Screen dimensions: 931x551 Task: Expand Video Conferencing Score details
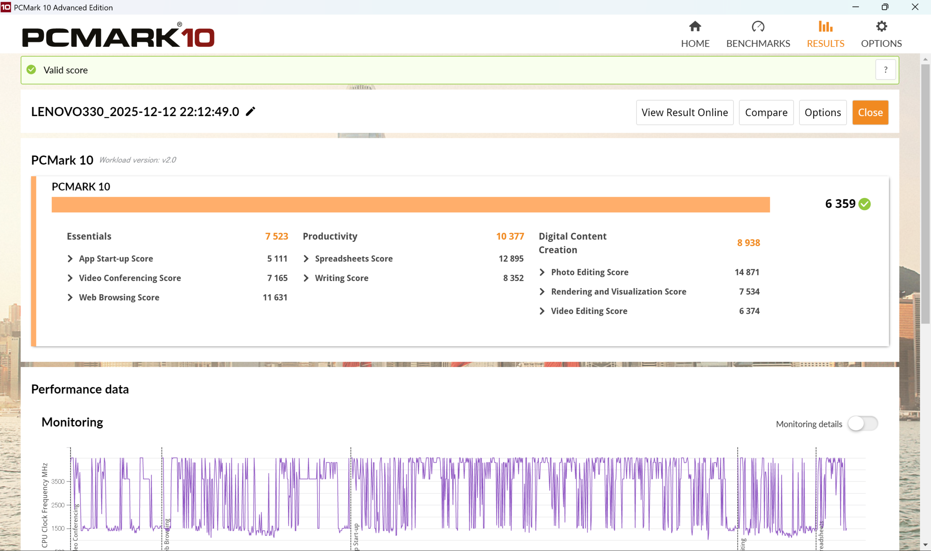point(70,278)
